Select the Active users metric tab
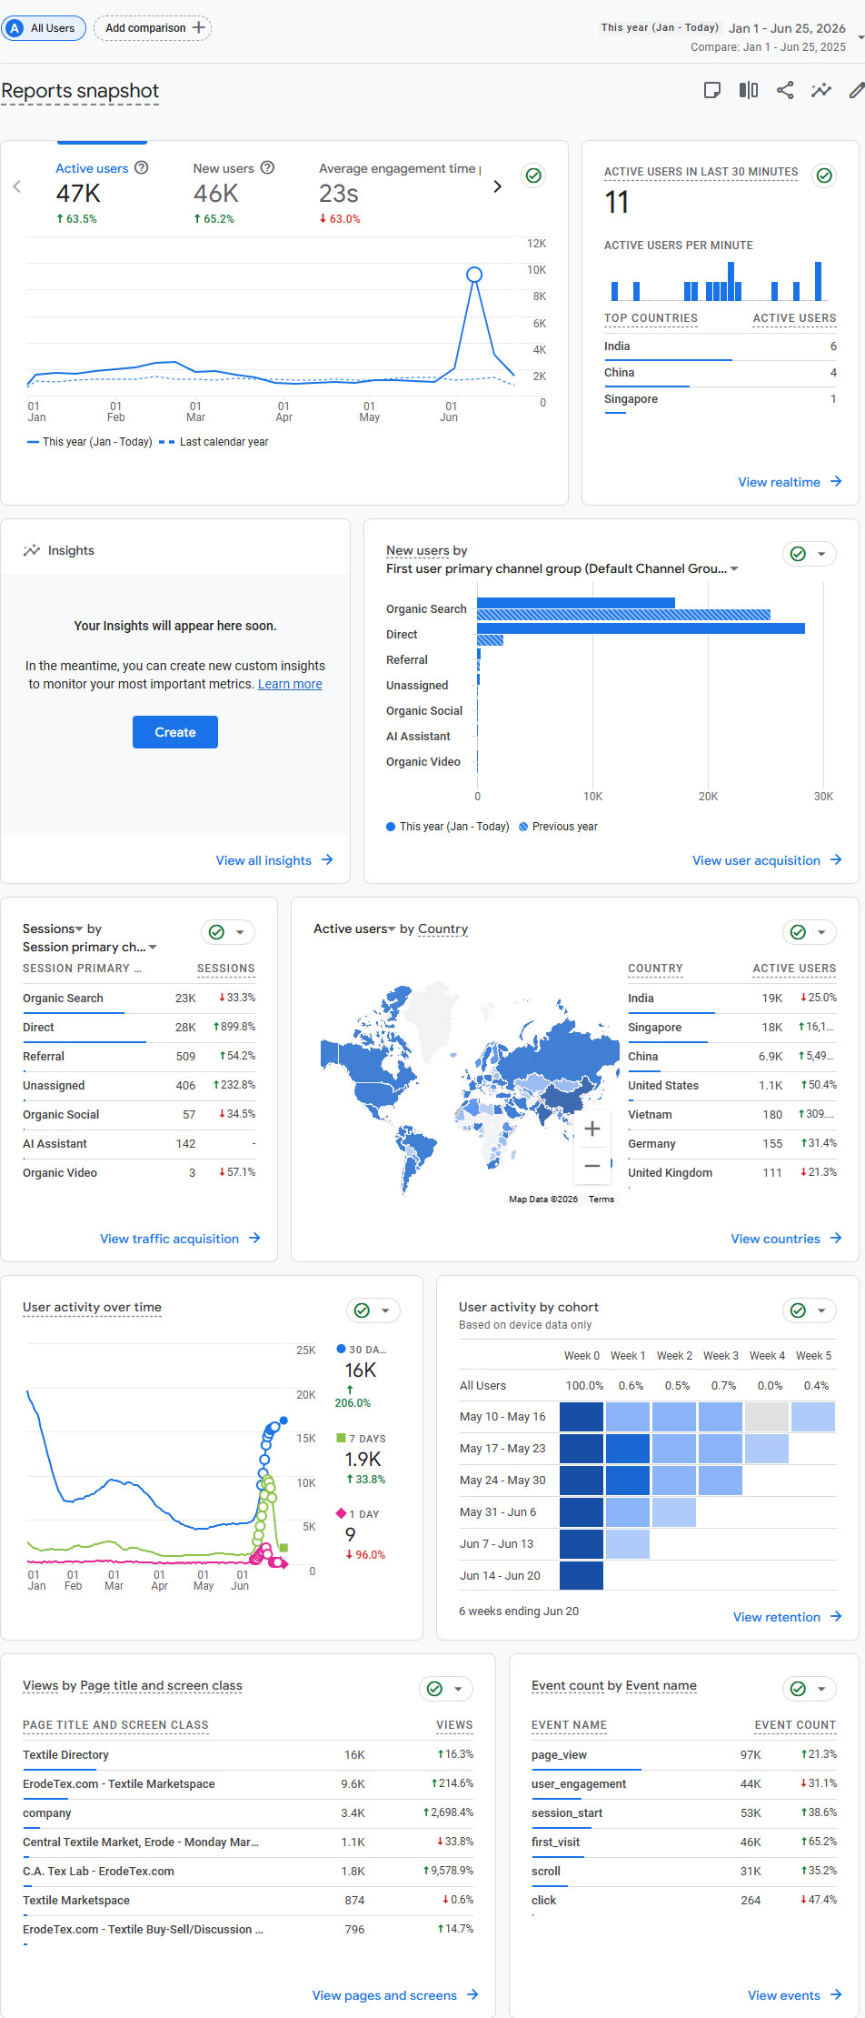This screenshot has height=2018, width=865. point(102,193)
